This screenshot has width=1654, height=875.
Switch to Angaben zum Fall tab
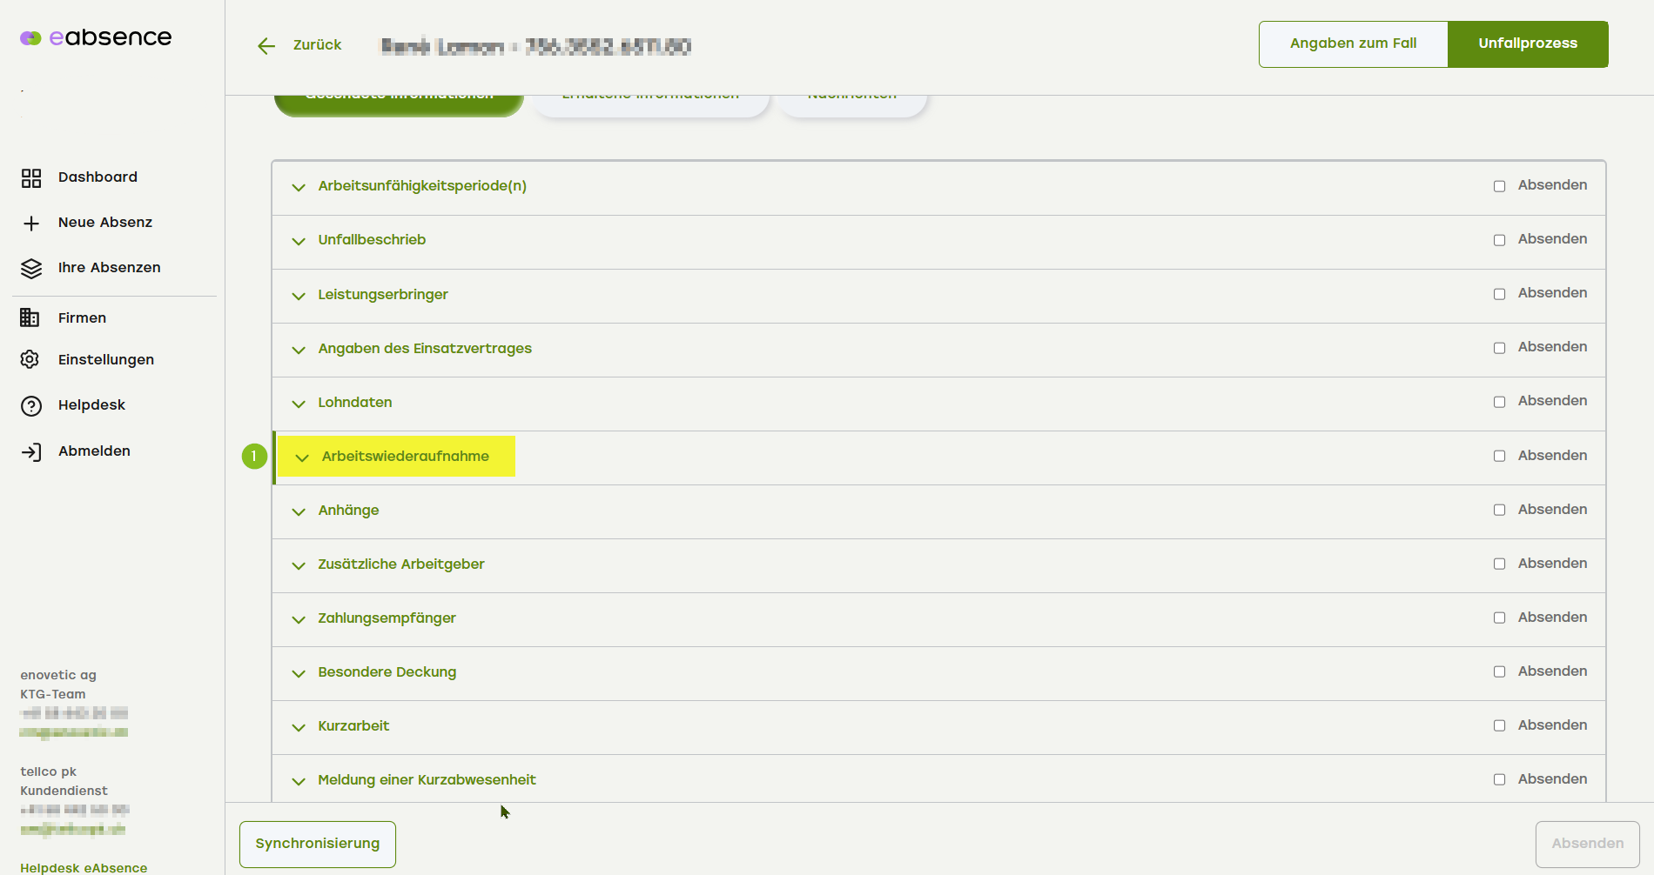pyautogui.click(x=1353, y=43)
